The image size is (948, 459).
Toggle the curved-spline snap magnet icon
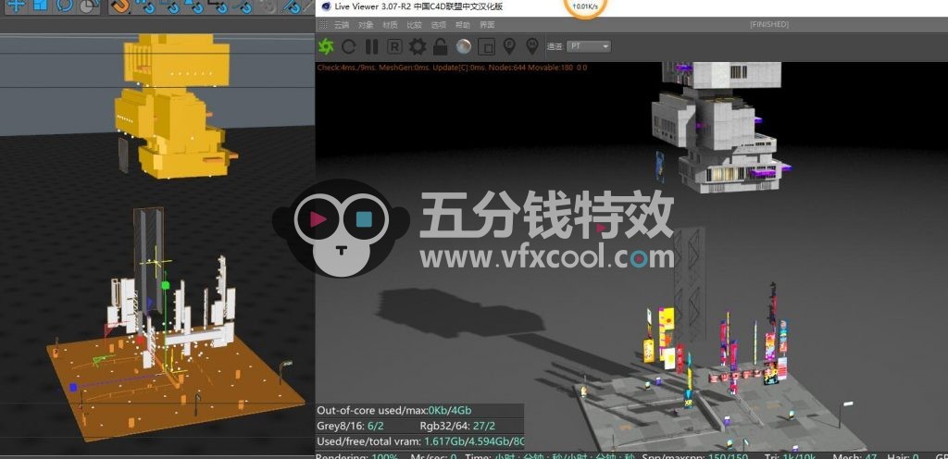tap(243, 6)
